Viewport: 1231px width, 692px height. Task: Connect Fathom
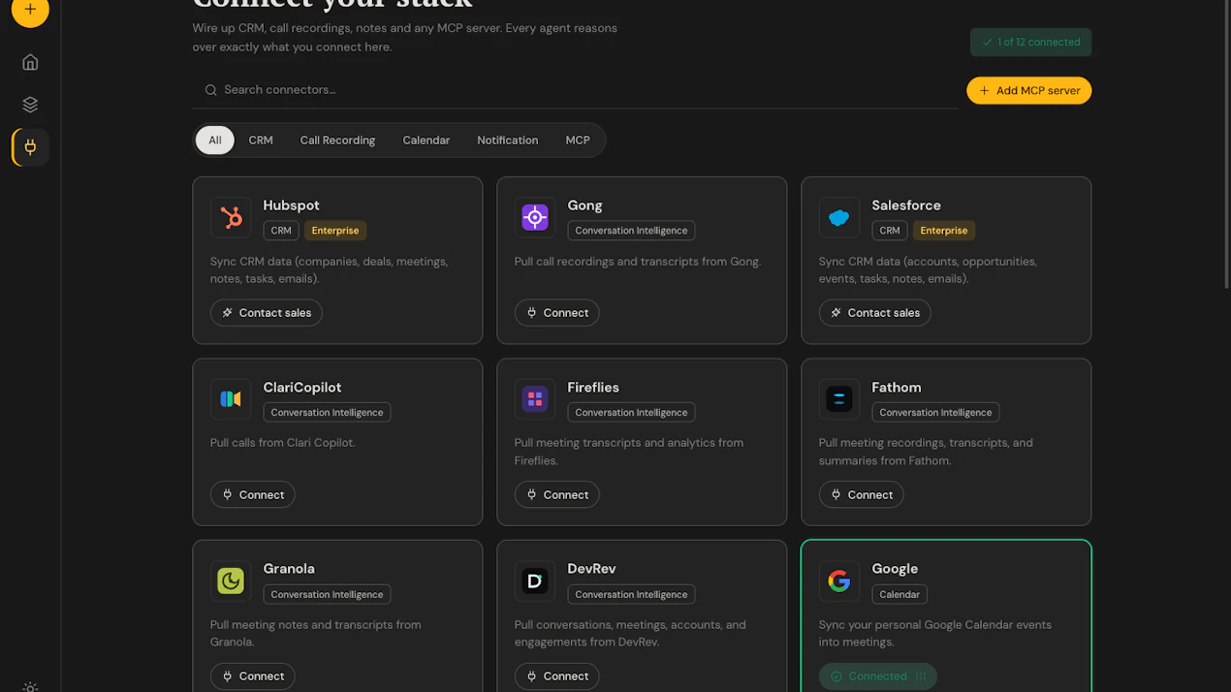point(862,494)
